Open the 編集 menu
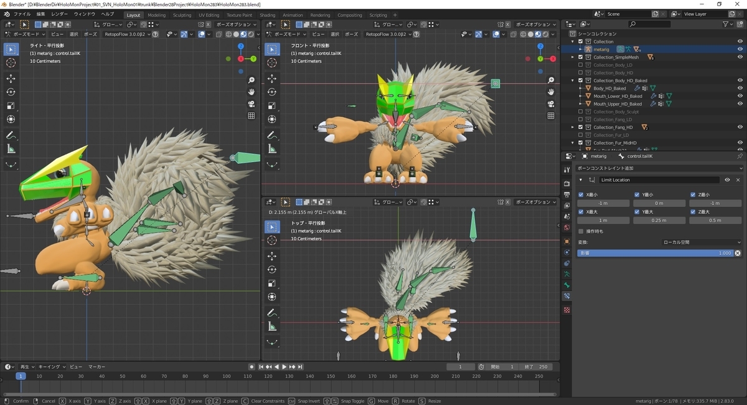This screenshot has width=747, height=405. pyautogui.click(x=40, y=14)
